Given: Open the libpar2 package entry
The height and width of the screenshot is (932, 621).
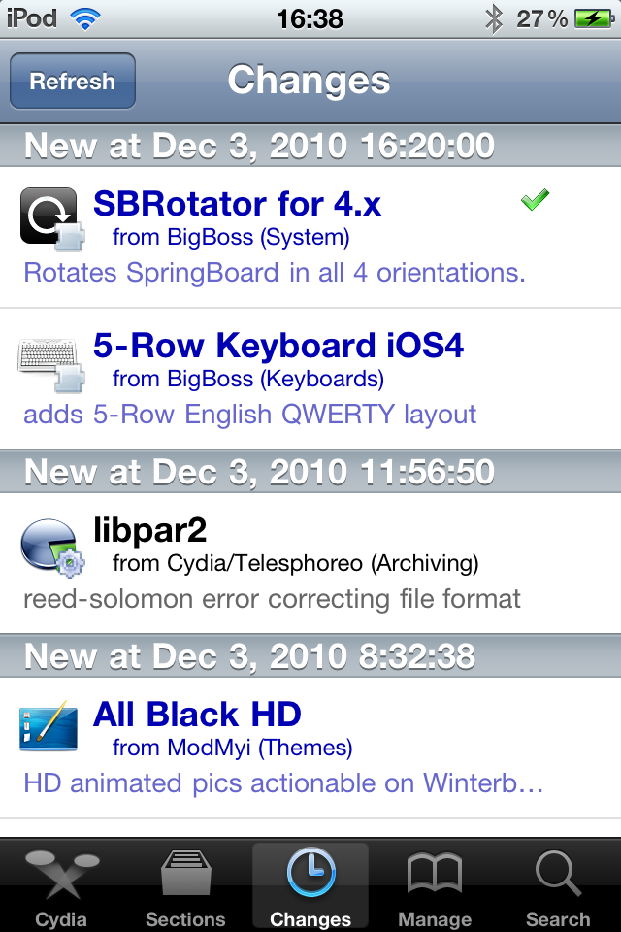Looking at the screenshot, I should coord(310,563).
